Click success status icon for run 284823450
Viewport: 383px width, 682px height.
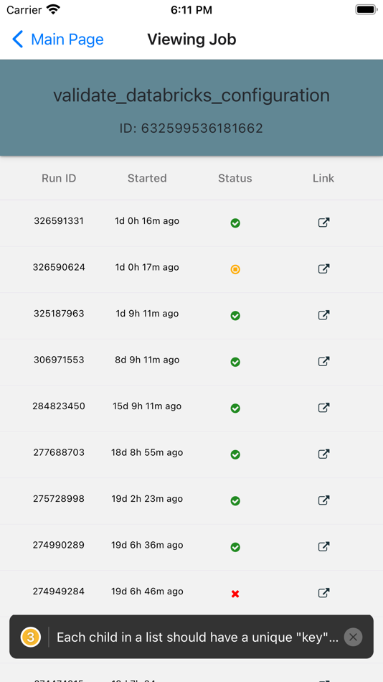point(235,408)
